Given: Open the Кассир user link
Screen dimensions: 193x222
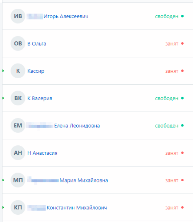Looking at the screenshot, I should [x=36, y=71].
